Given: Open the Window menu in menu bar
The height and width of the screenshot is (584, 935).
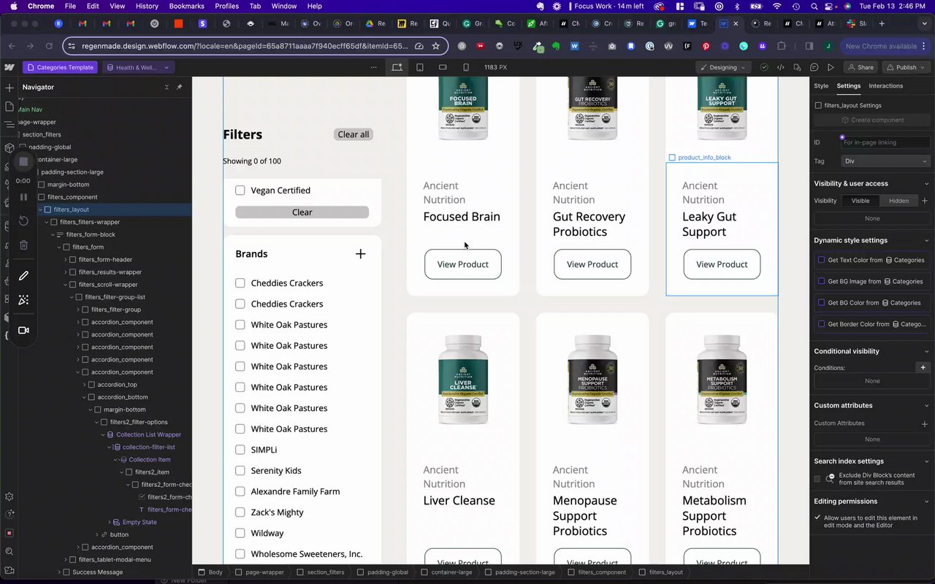Looking at the screenshot, I should [283, 6].
